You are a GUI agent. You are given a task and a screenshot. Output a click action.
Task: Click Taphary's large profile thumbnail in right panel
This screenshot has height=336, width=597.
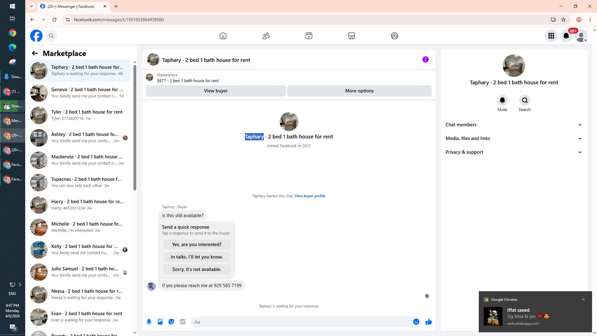coord(514,66)
